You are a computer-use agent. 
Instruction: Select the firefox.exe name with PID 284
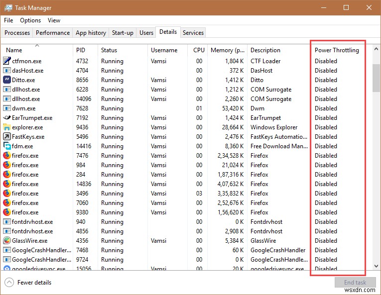25,174
